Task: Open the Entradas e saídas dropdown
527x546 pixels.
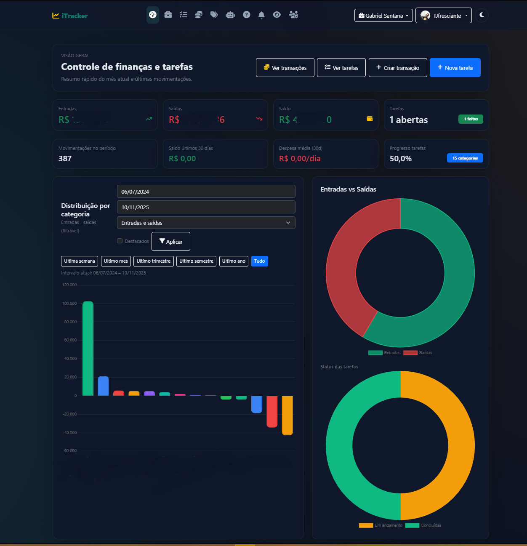Action: [206, 222]
